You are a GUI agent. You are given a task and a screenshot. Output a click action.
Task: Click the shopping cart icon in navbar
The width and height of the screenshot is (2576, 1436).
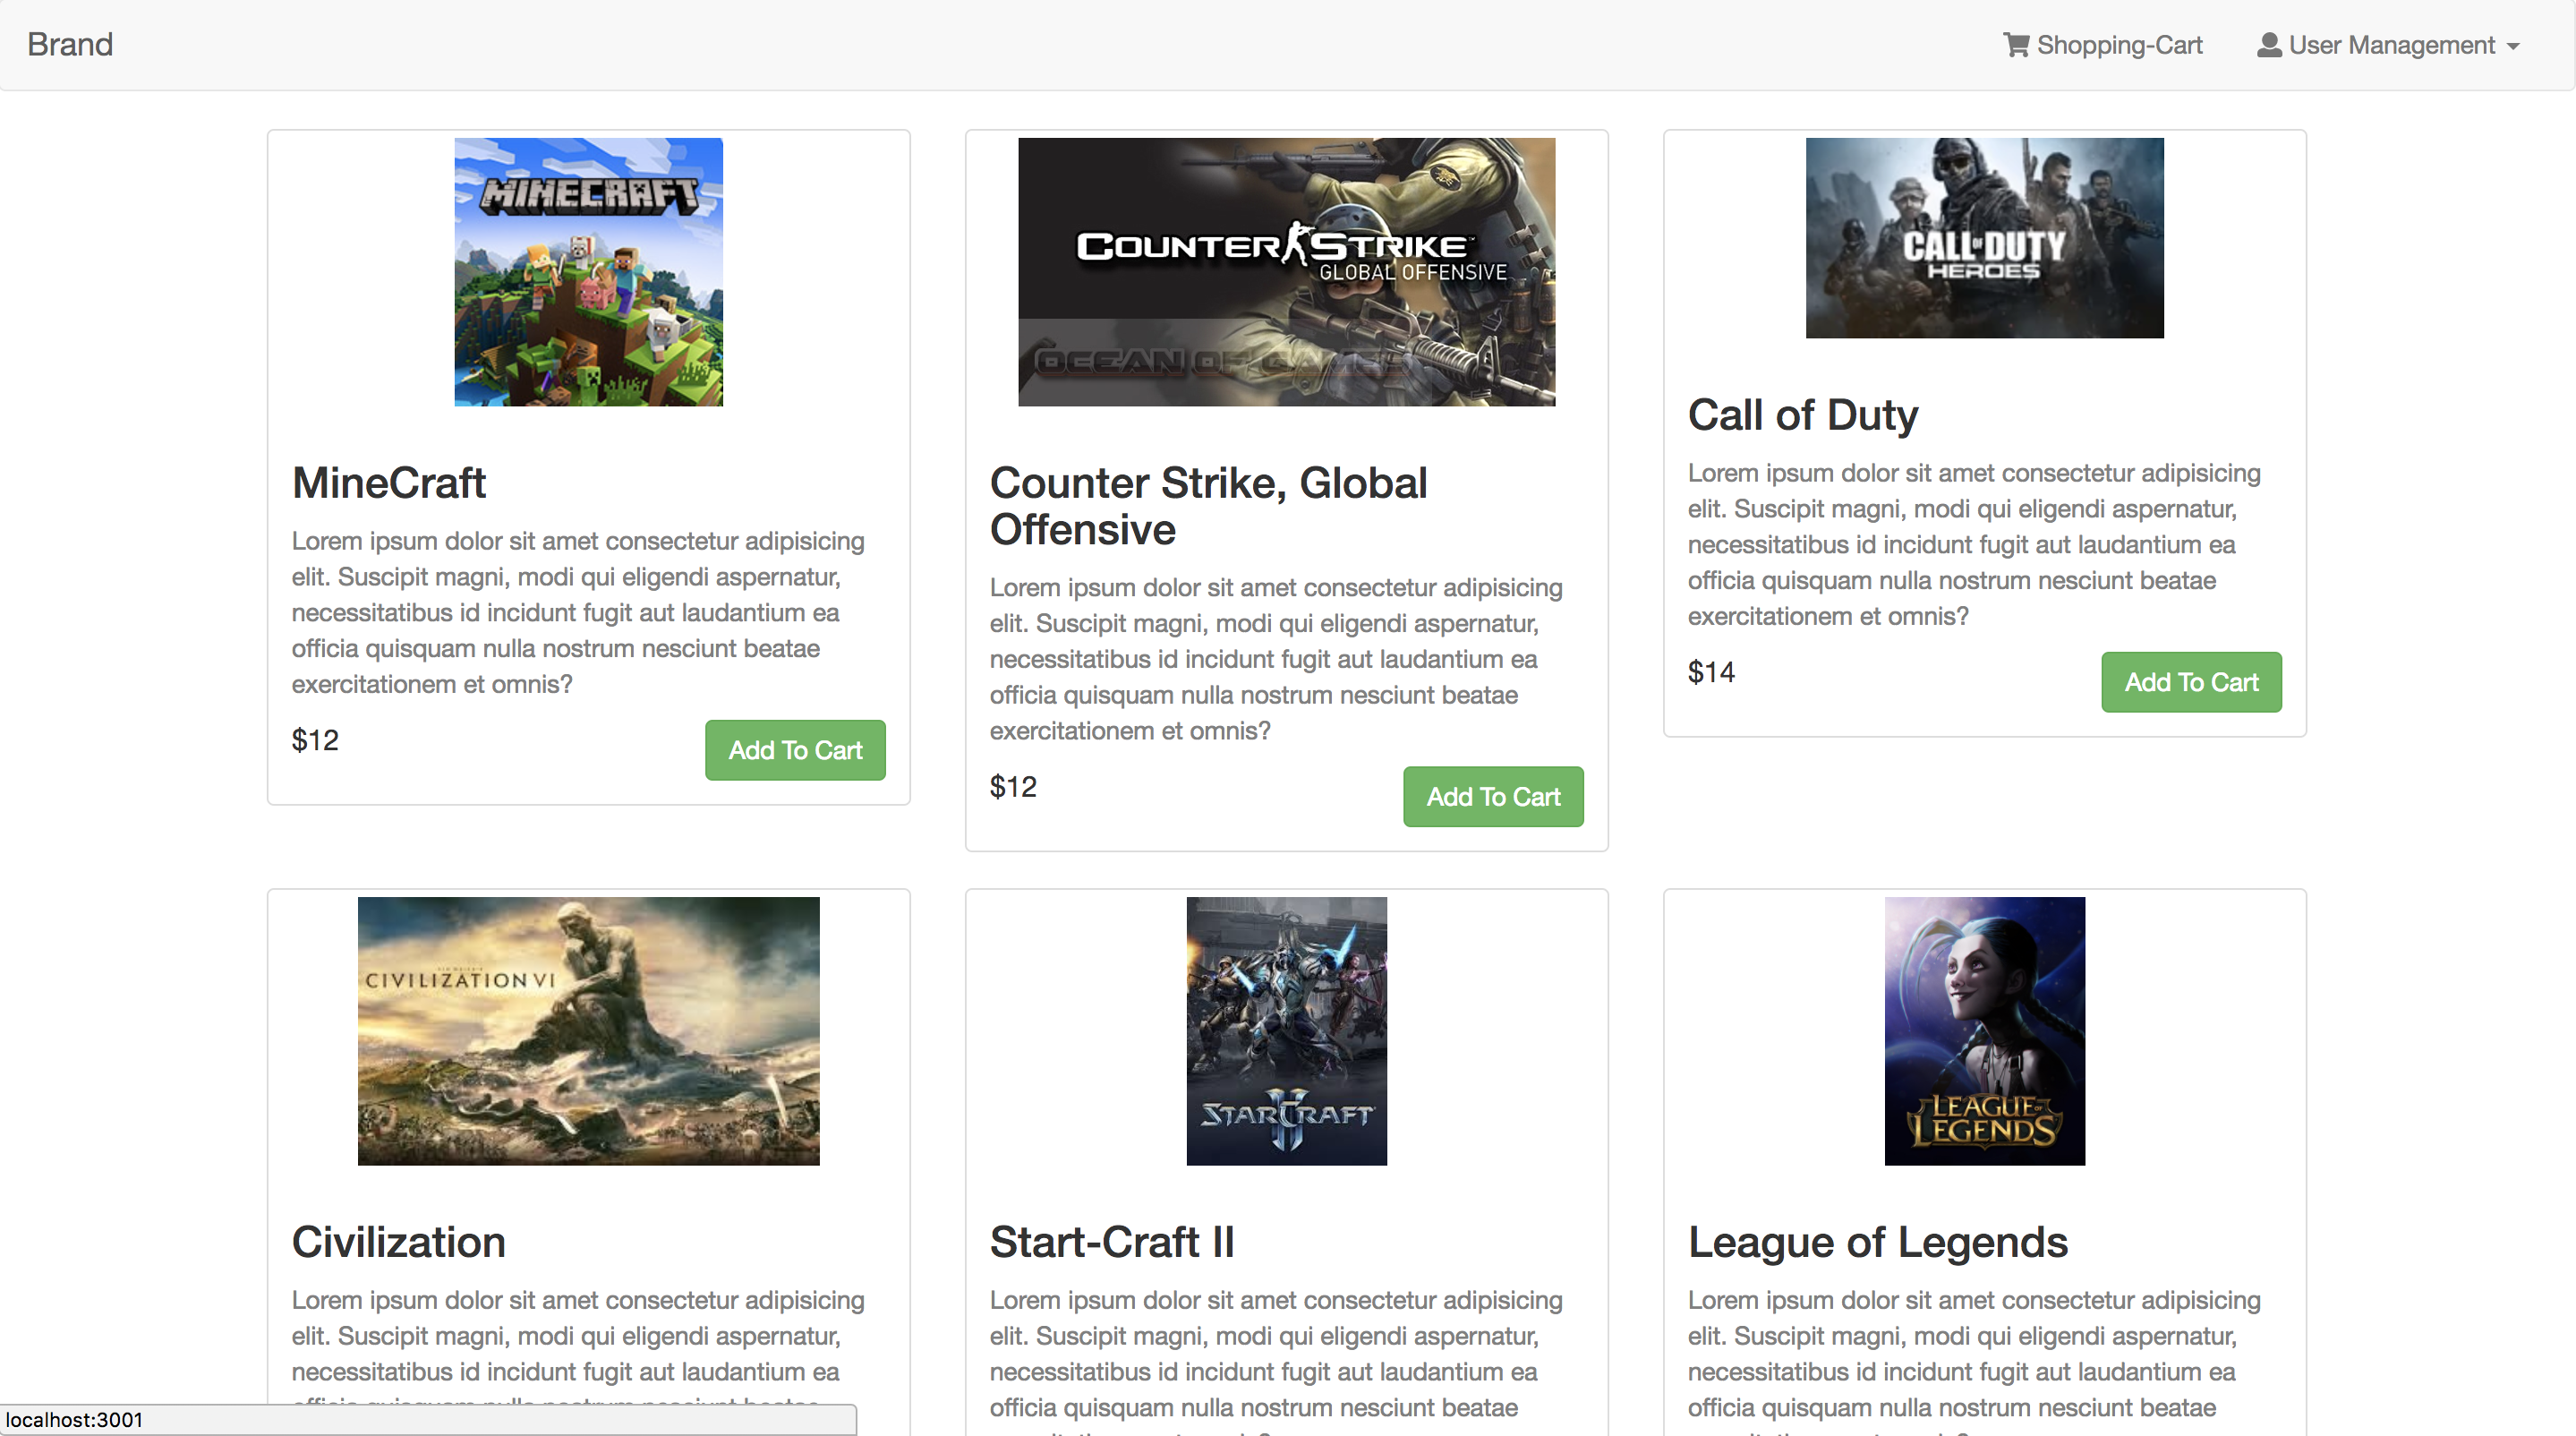click(2015, 45)
